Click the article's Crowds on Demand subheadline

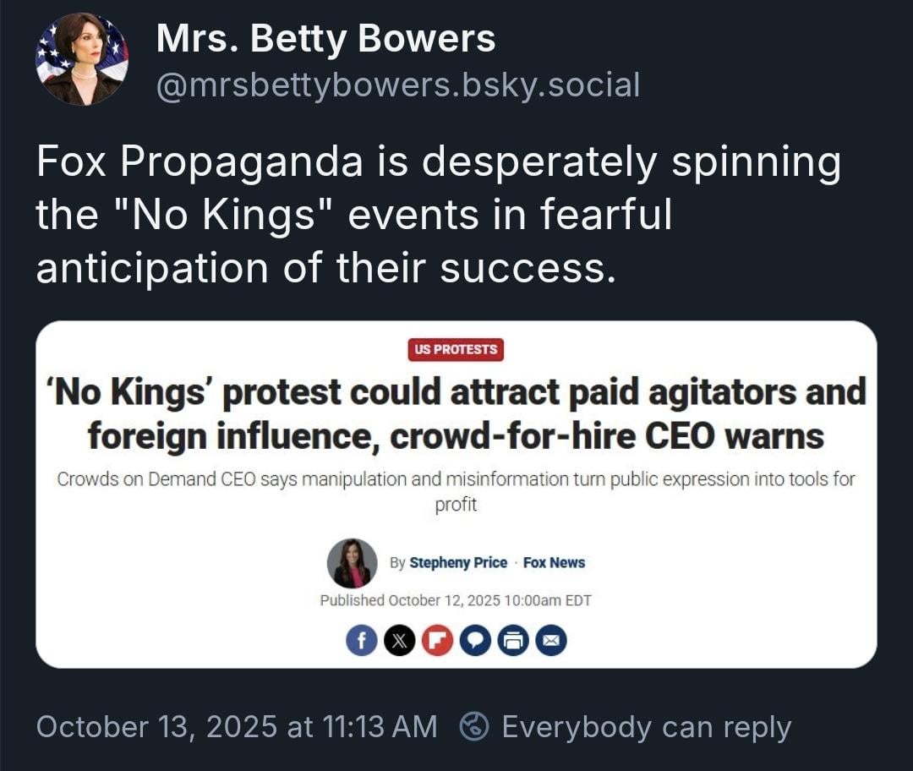[456, 490]
